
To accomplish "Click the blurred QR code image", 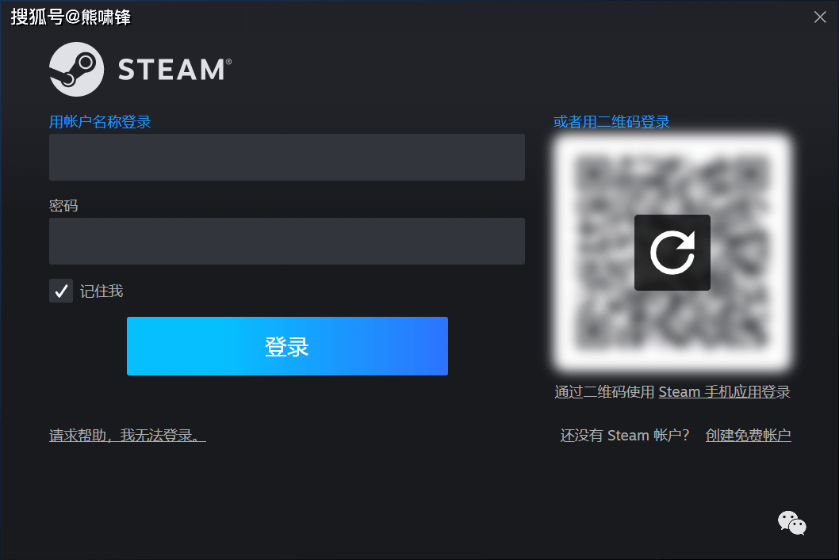I will pos(672,252).
